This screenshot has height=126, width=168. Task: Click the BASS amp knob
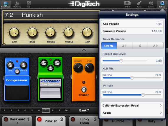pyautogui.click(x=32, y=33)
